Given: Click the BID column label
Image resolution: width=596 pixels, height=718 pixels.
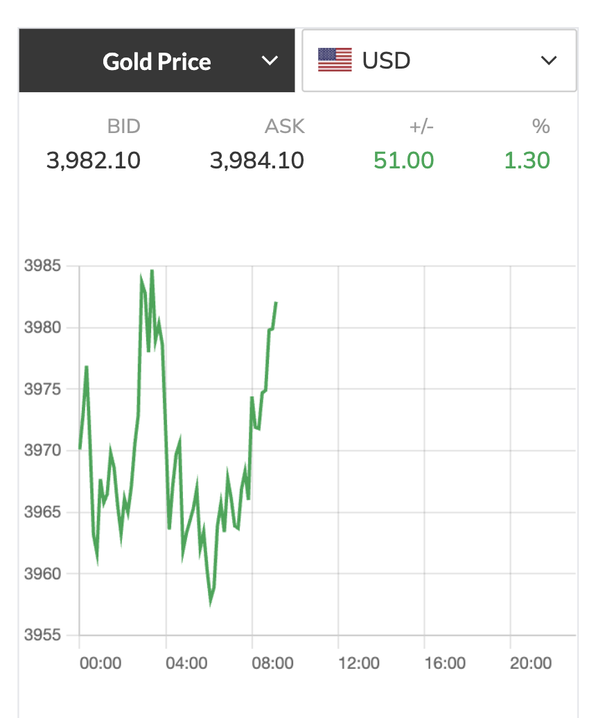Looking at the screenshot, I should point(123,126).
